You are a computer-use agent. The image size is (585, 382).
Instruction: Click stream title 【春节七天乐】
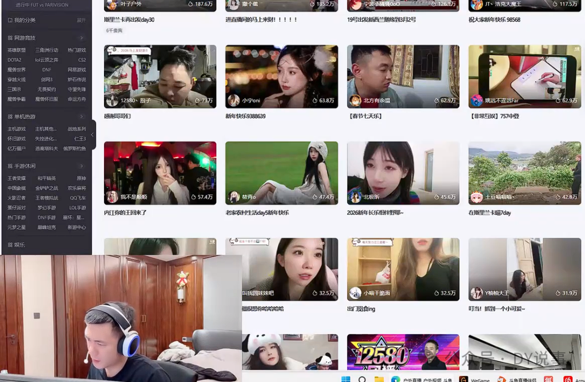pos(365,116)
